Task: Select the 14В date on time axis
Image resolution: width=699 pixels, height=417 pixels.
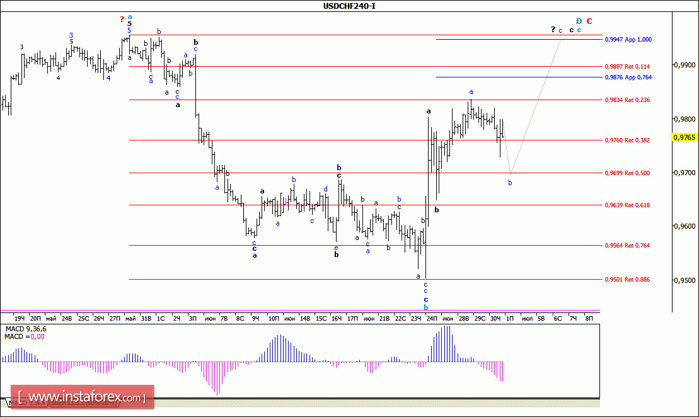Action: [305, 319]
